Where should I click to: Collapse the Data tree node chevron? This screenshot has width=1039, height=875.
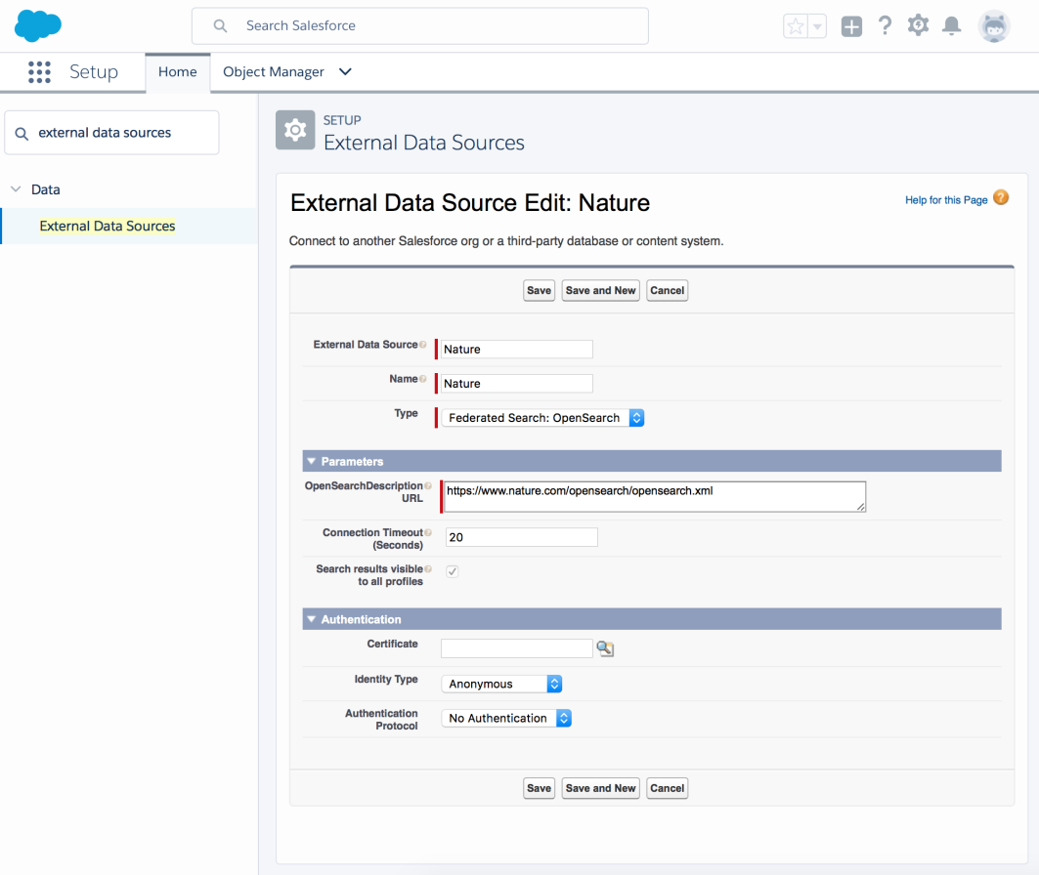(x=17, y=189)
